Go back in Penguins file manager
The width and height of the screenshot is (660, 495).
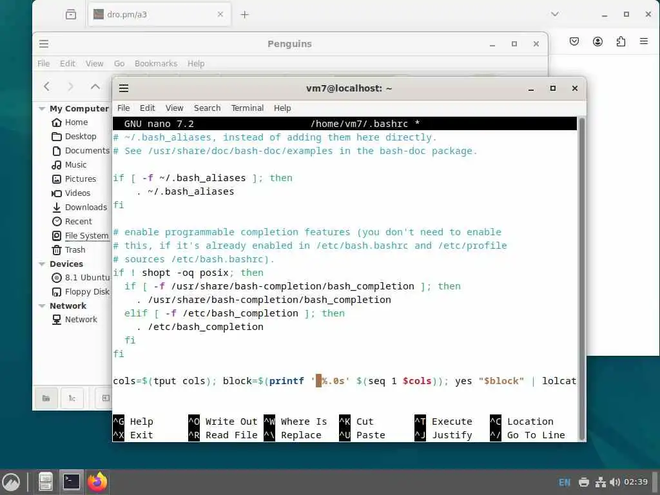coord(46,87)
